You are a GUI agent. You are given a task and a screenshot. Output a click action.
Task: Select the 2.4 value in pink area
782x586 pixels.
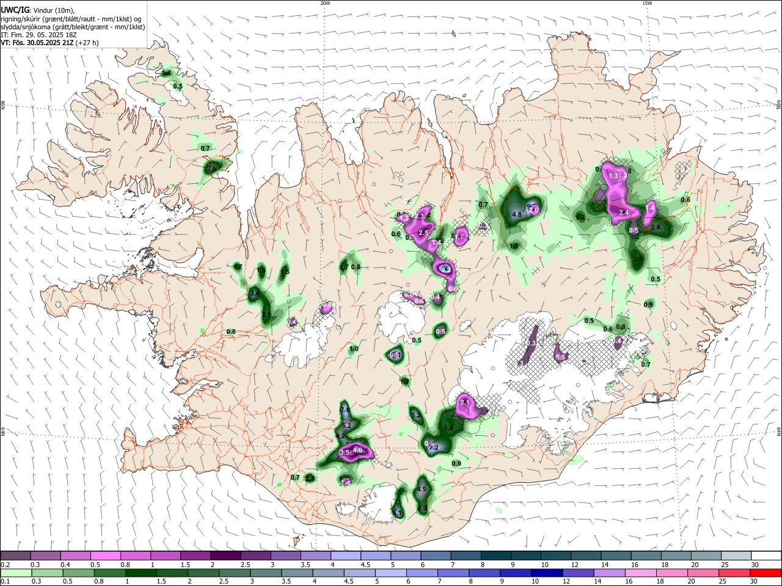tap(624, 212)
